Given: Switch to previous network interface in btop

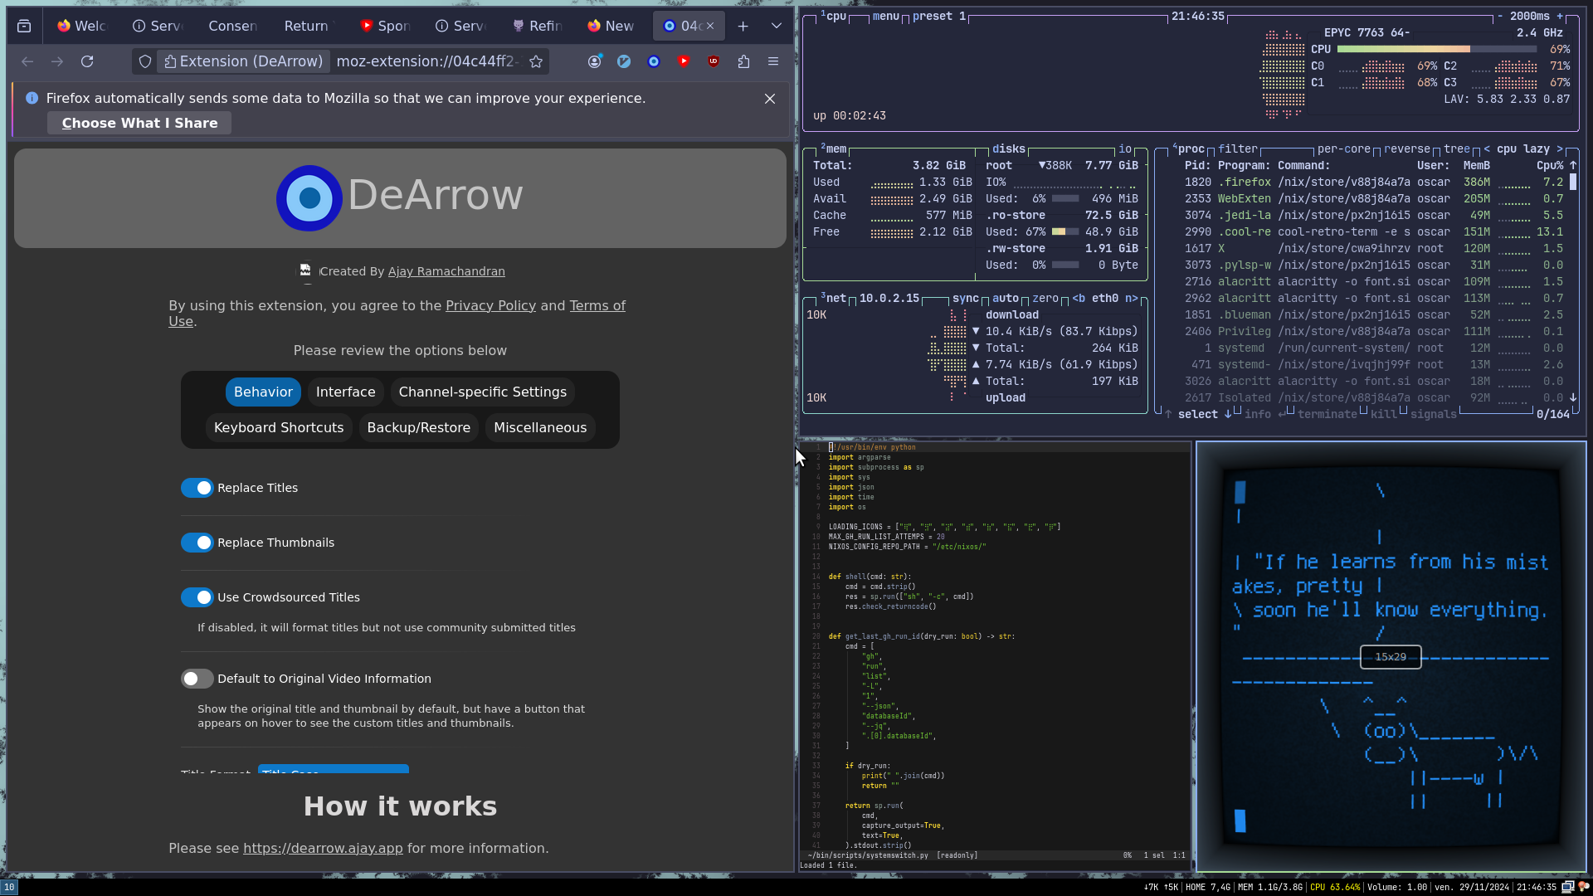Looking at the screenshot, I should (x=1079, y=298).
